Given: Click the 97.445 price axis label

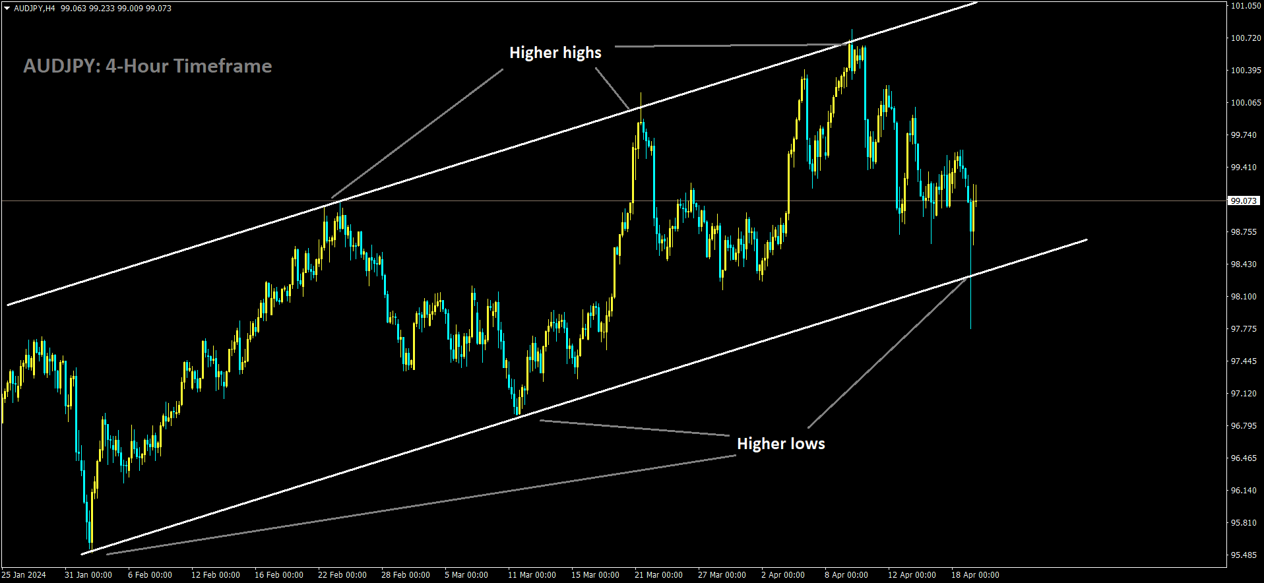Looking at the screenshot, I should coord(1244,361).
